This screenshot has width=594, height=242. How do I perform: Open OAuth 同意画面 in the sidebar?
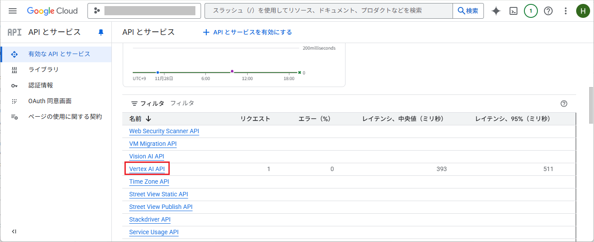click(56, 101)
